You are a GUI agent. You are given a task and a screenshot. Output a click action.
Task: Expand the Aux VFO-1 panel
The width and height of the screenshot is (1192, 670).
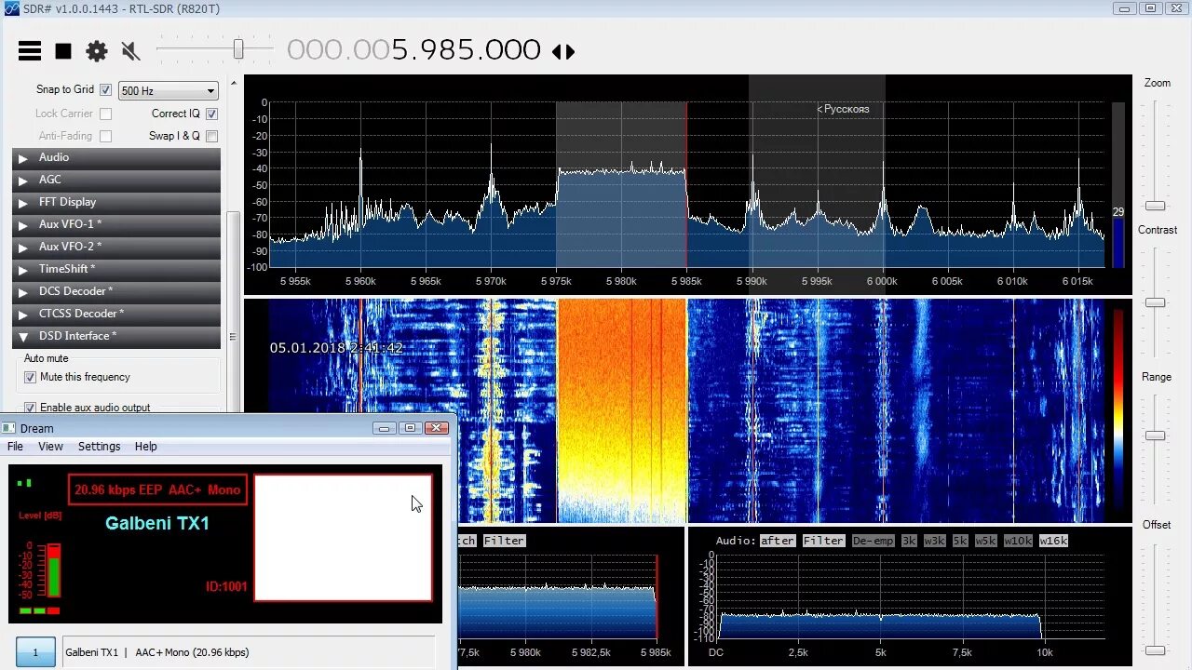pyautogui.click(x=116, y=224)
